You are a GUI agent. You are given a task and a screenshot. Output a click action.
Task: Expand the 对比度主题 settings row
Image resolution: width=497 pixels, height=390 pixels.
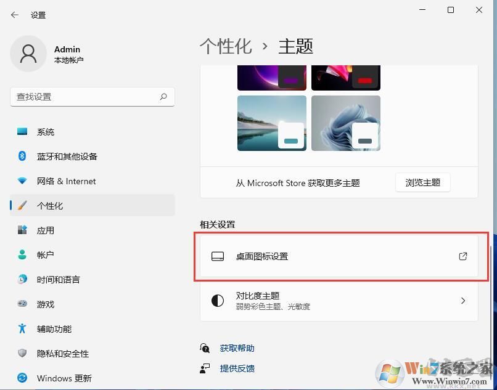pyautogui.click(x=462, y=301)
